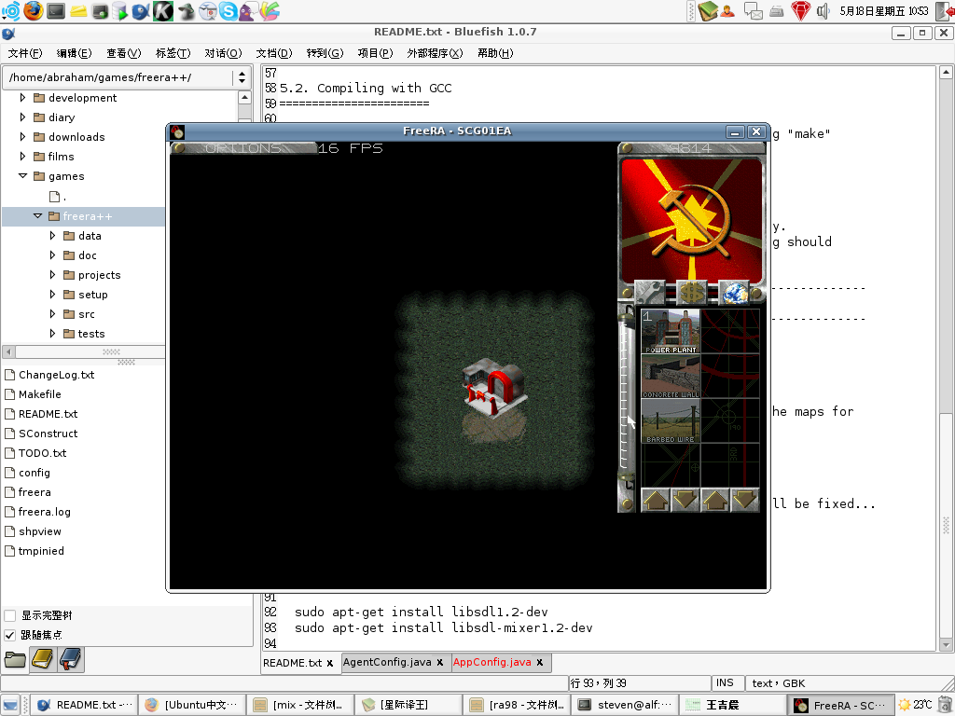Launch Bluefish fish icon in top panel
The image size is (955, 716).
click(x=141, y=11)
